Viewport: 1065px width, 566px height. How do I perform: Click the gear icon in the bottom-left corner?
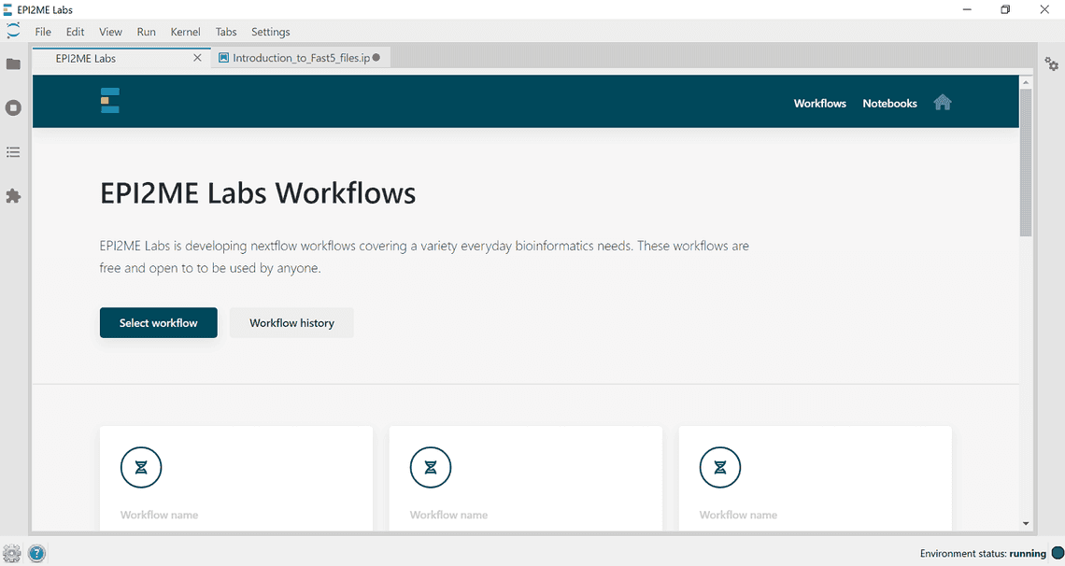coord(13,553)
